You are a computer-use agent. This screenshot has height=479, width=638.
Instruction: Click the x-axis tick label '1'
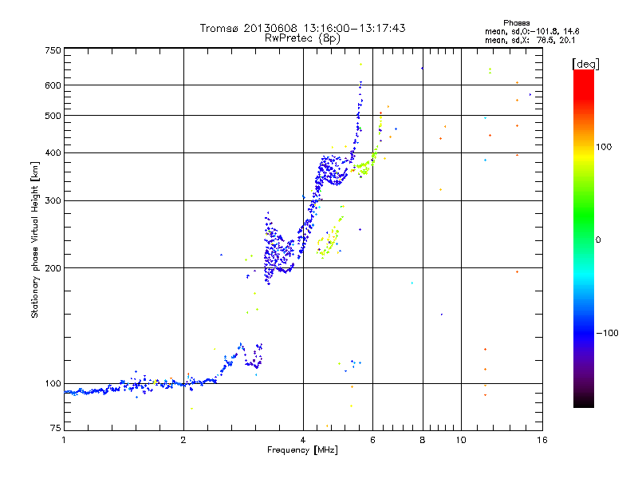point(64,440)
